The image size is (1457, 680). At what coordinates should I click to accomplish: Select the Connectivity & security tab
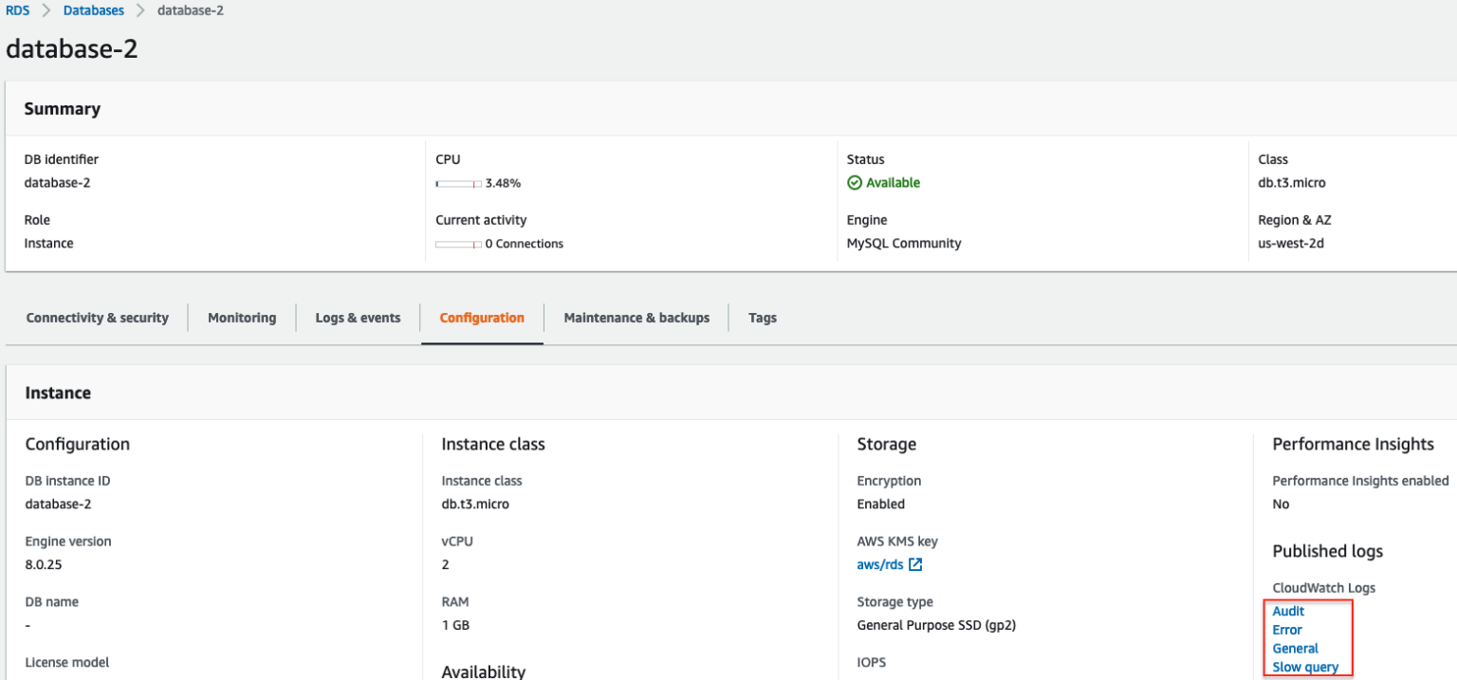(x=97, y=318)
